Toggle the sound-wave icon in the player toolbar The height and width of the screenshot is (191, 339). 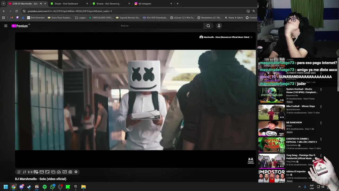pyautogui.click(x=30, y=172)
